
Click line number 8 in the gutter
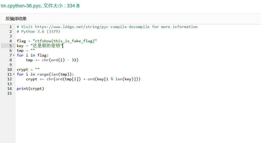coord(11,60)
